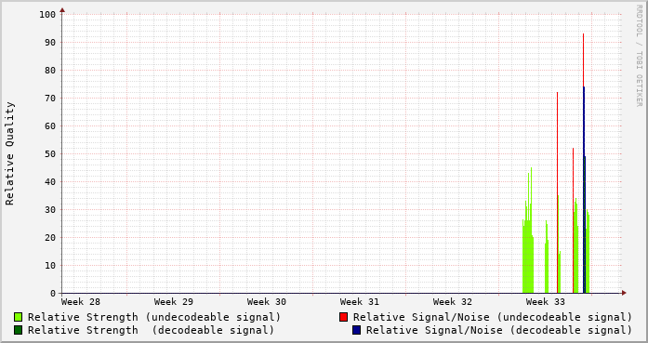Select the Week 32 axis label

pyautogui.click(x=453, y=302)
